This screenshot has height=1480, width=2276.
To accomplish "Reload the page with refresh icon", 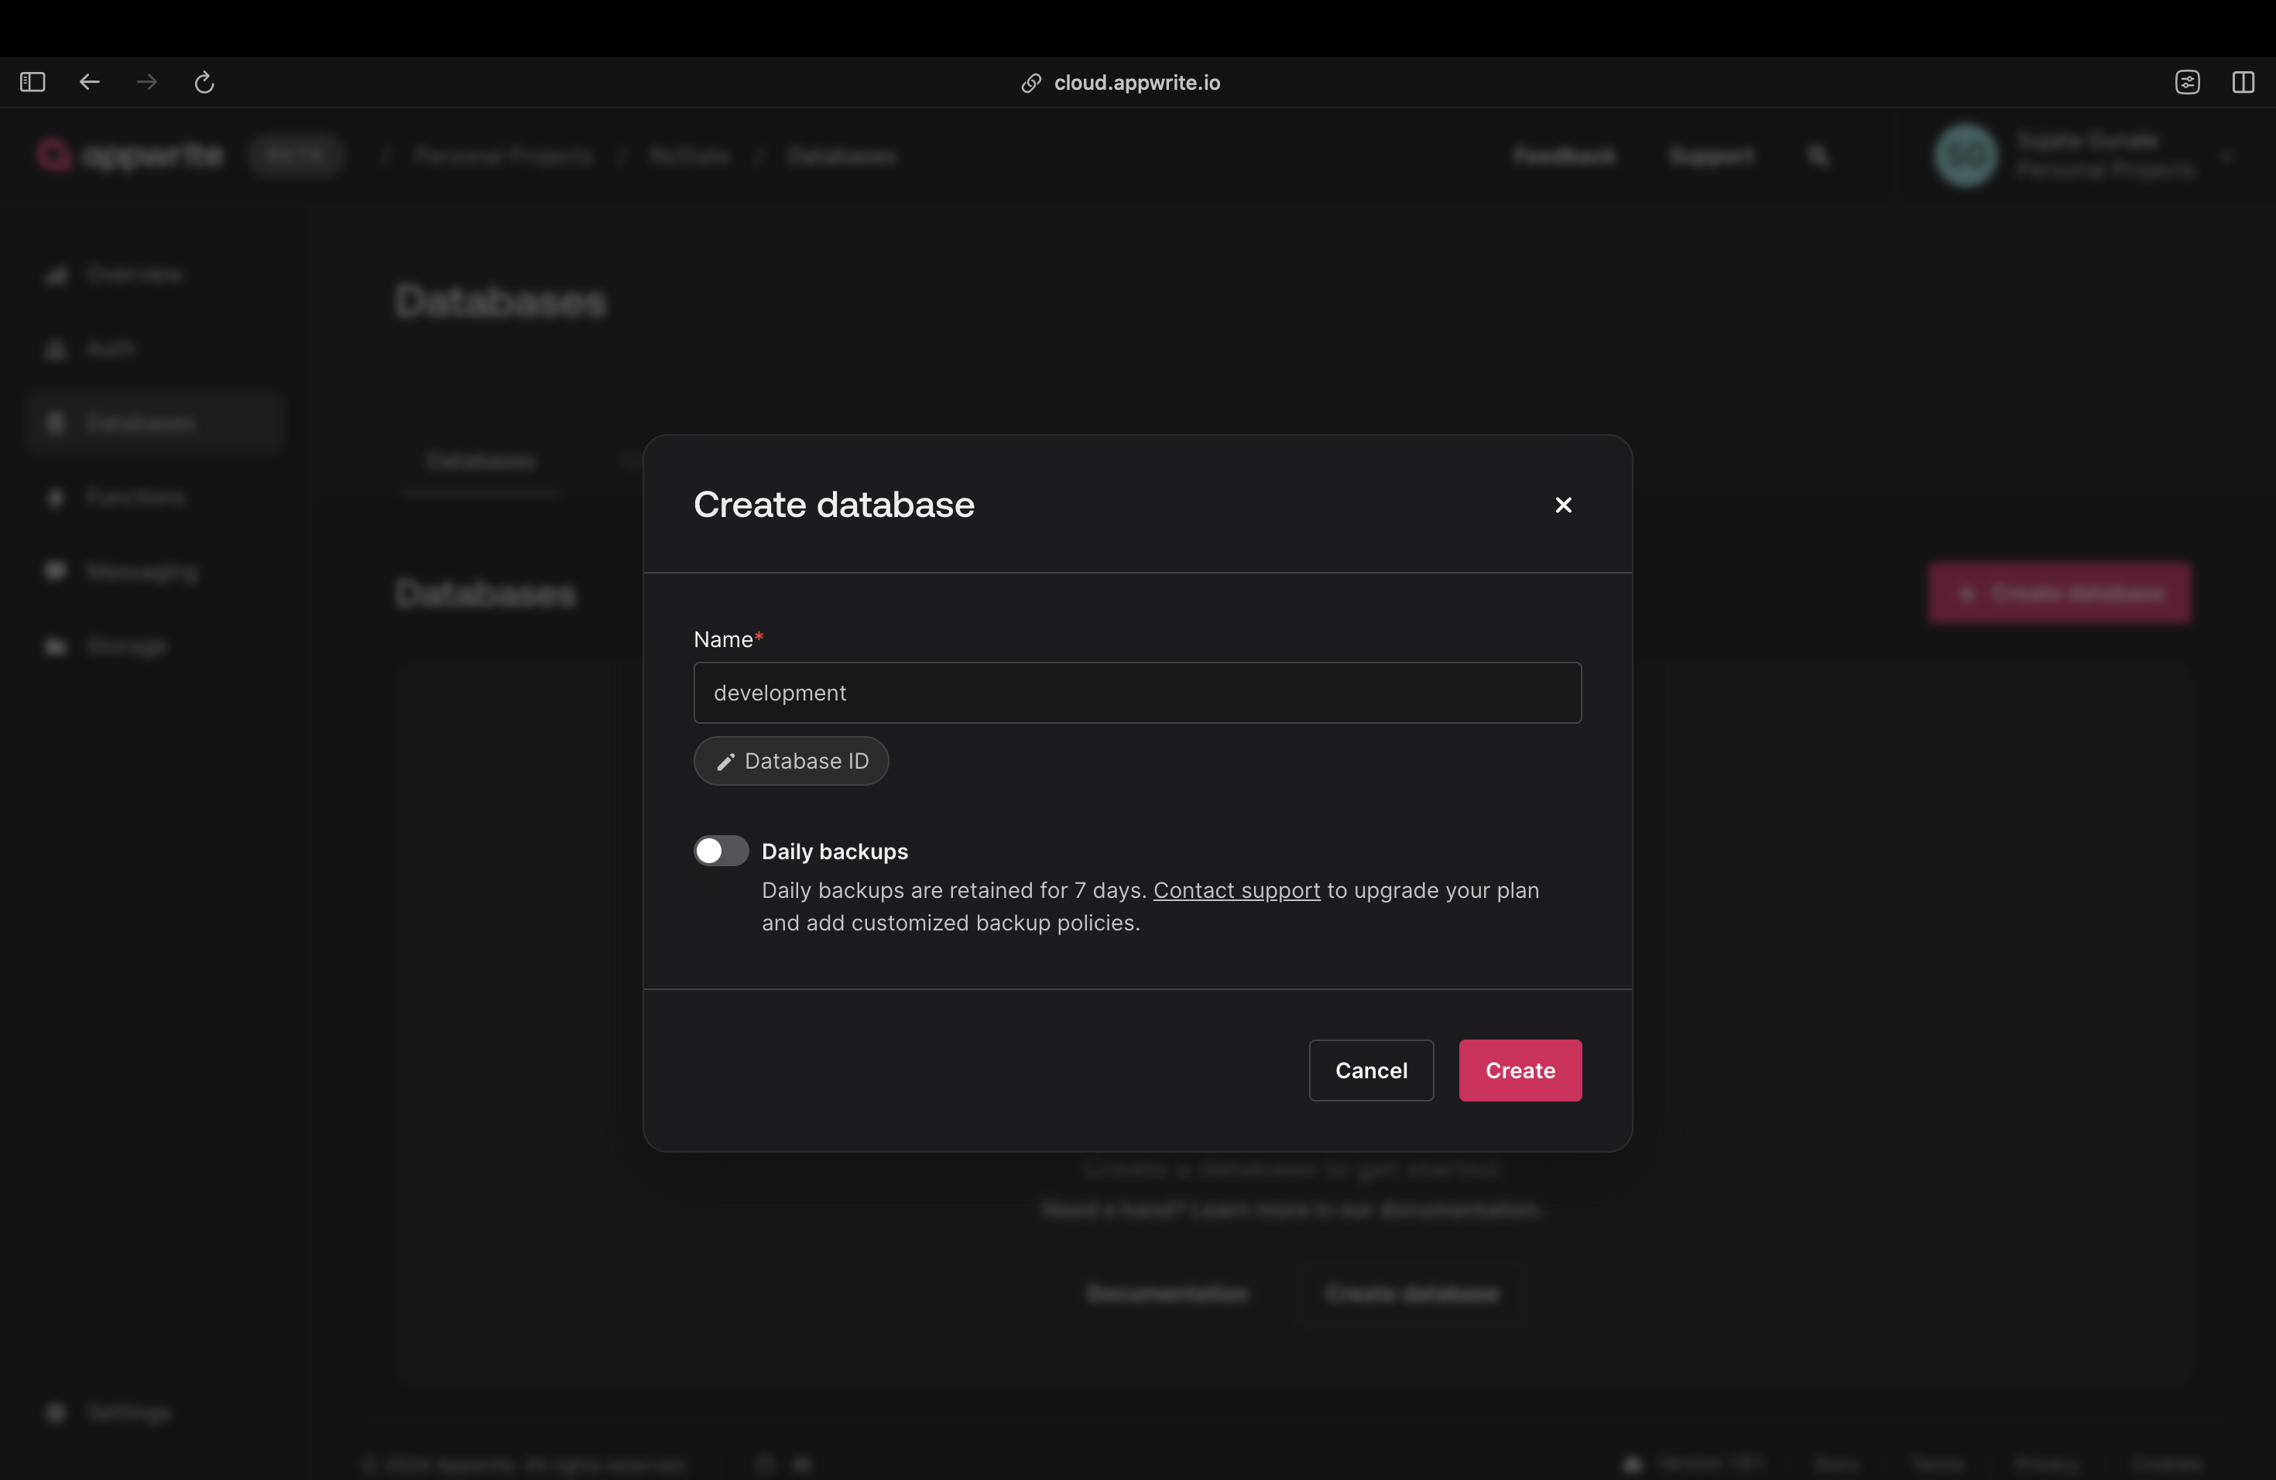I will pyautogui.click(x=204, y=82).
